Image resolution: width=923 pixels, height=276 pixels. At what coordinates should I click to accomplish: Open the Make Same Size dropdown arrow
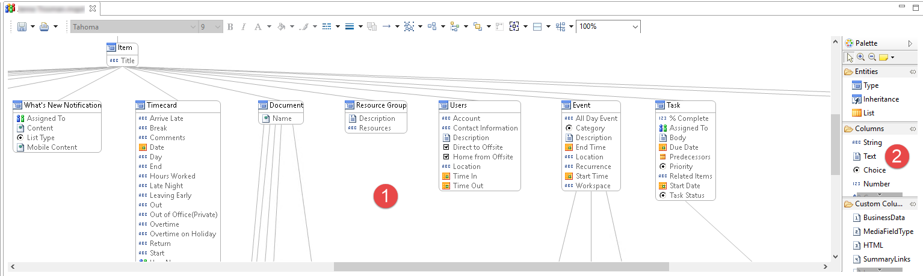tap(571, 27)
